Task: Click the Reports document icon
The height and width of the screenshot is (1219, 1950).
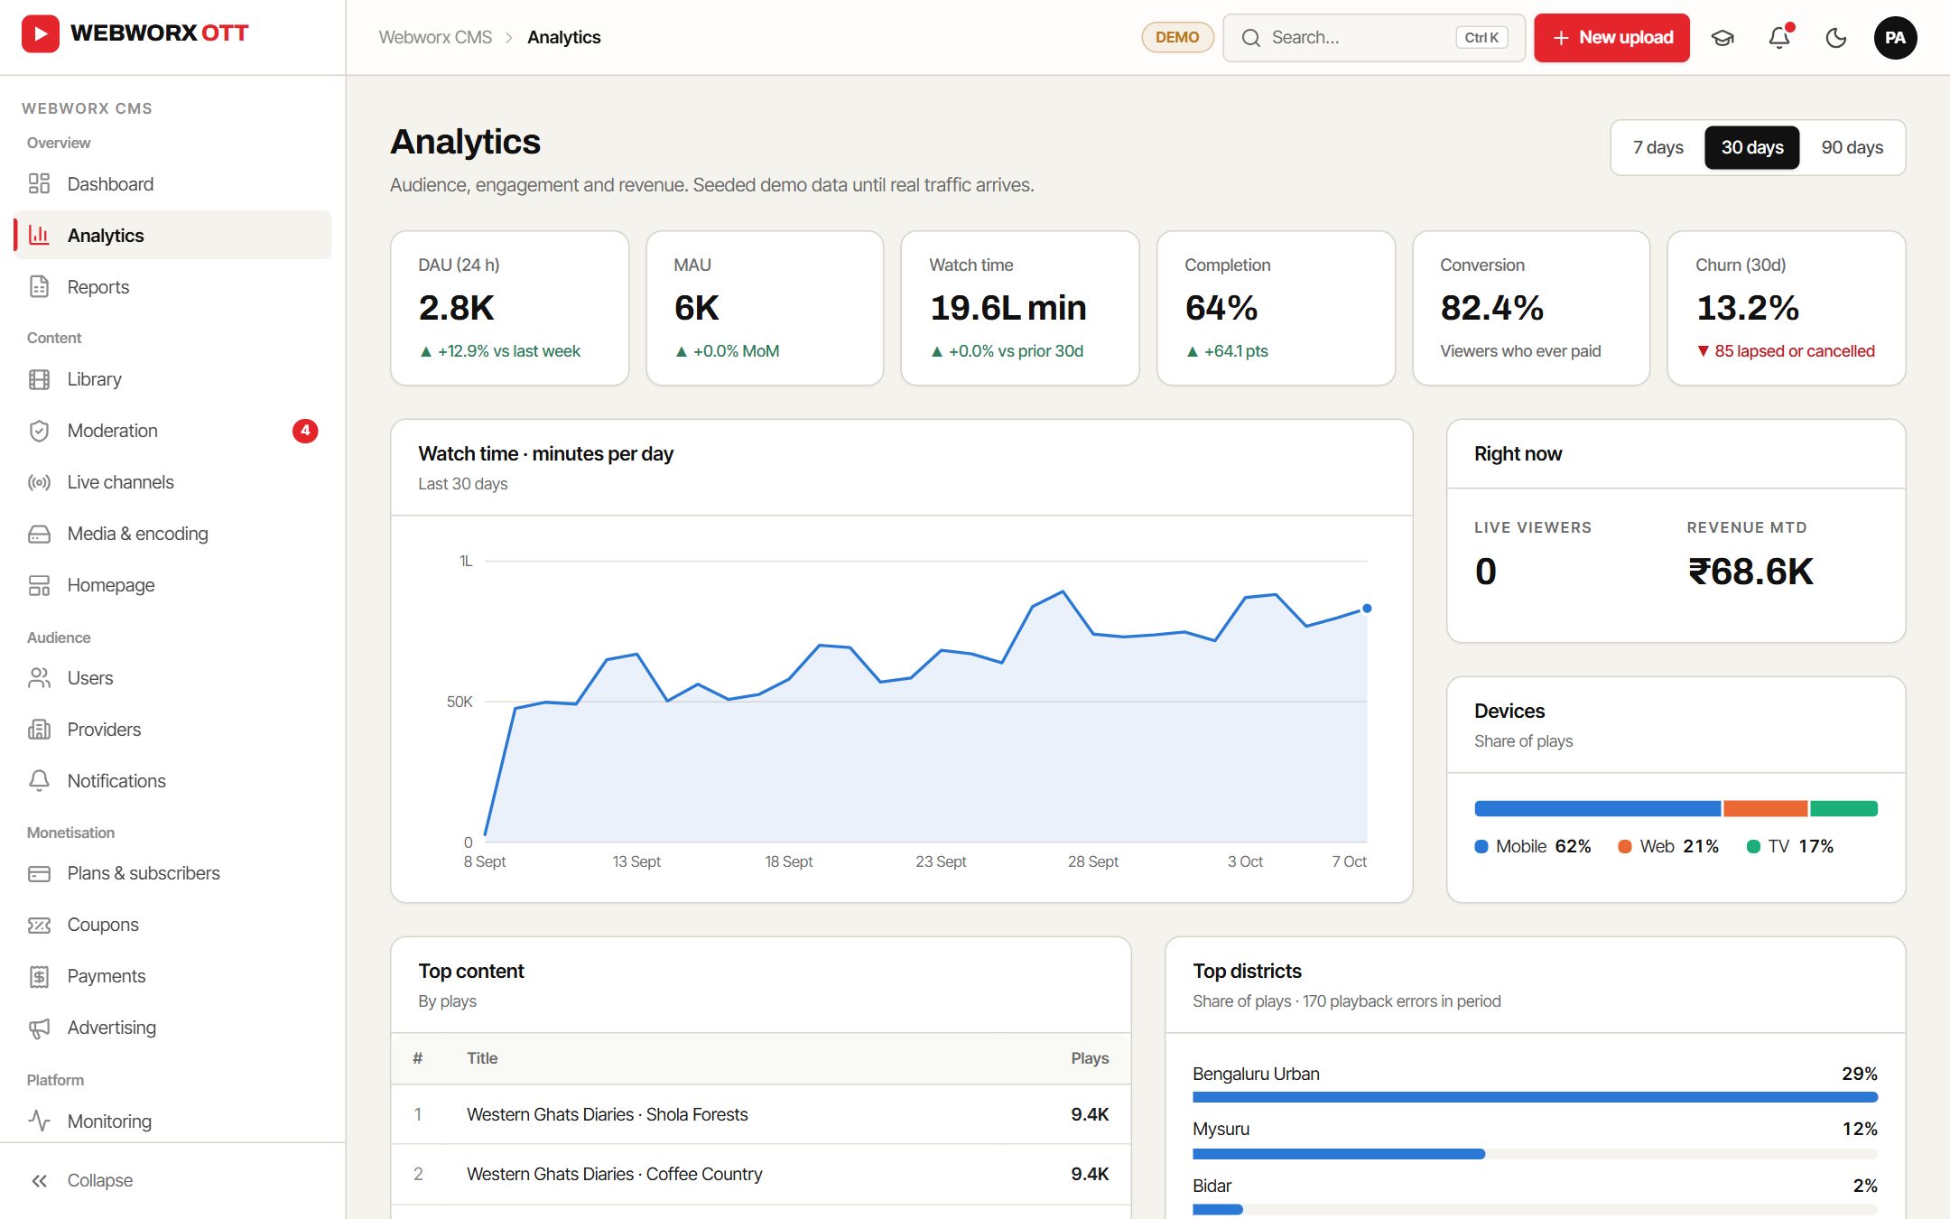Action: 39,287
